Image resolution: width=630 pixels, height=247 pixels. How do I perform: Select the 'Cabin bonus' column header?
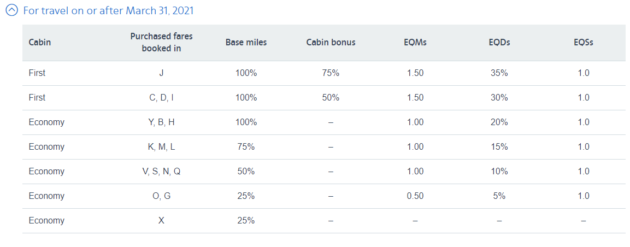click(331, 42)
